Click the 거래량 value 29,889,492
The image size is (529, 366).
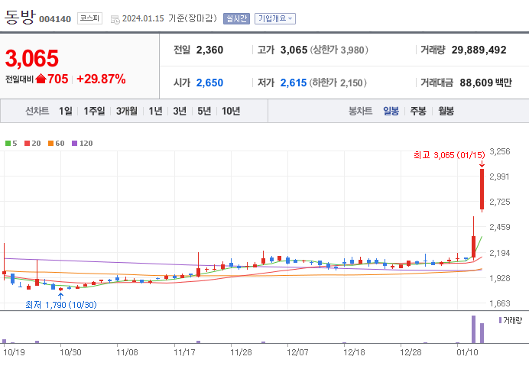pos(479,50)
